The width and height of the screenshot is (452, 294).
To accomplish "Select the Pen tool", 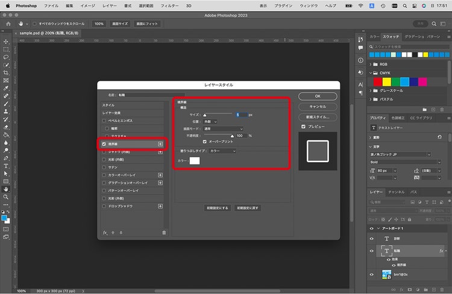I will [6, 158].
